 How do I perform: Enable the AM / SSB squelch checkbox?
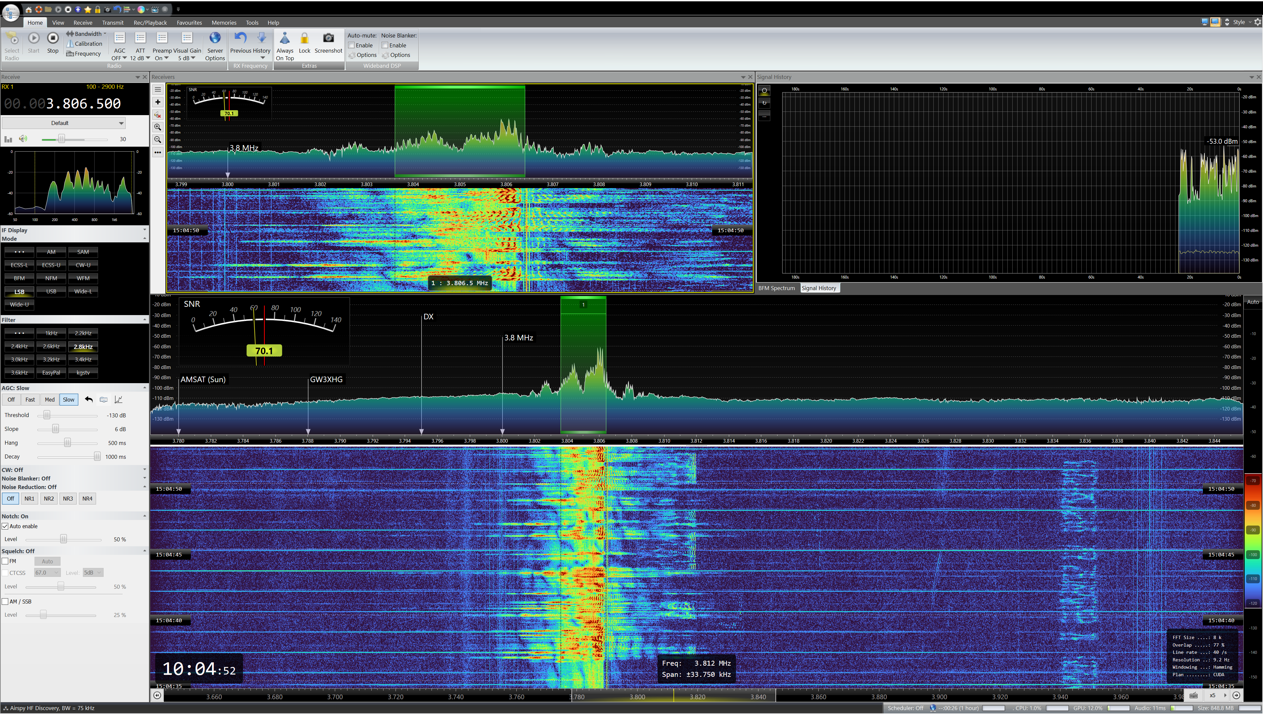coord(5,601)
